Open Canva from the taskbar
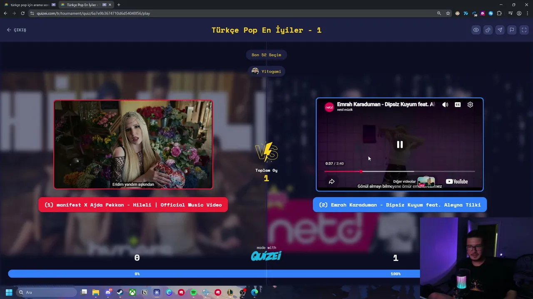The height and width of the screenshot is (299, 533). (x=169, y=292)
